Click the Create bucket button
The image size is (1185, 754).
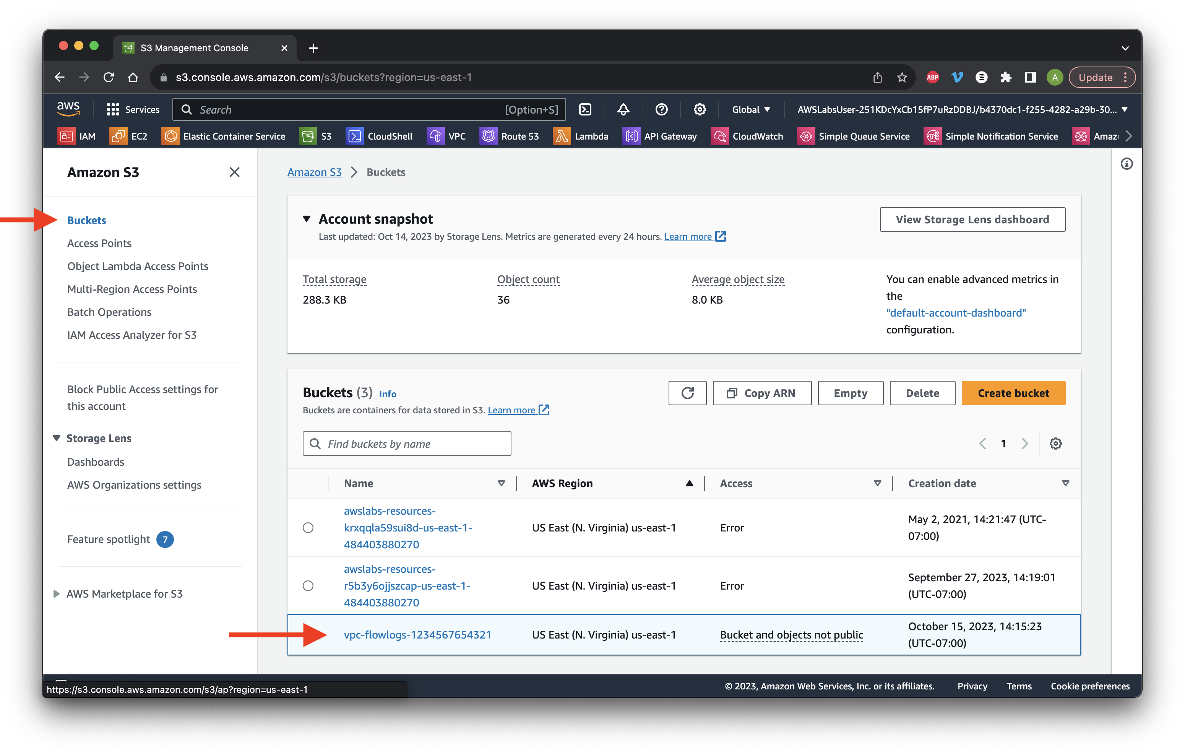(x=1013, y=393)
